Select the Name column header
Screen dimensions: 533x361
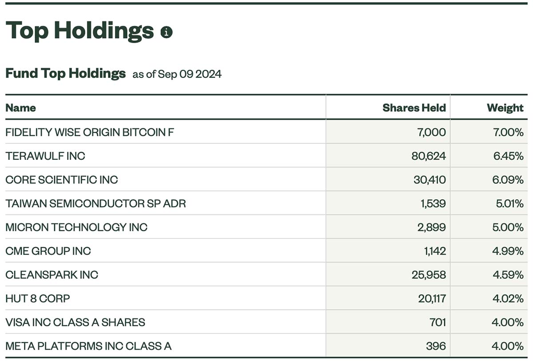click(x=20, y=108)
